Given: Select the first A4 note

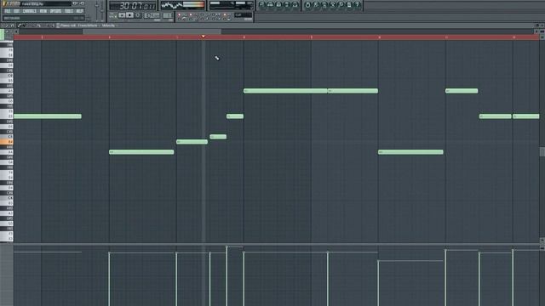Looking at the screenshot, I should [x=141, y=152].
